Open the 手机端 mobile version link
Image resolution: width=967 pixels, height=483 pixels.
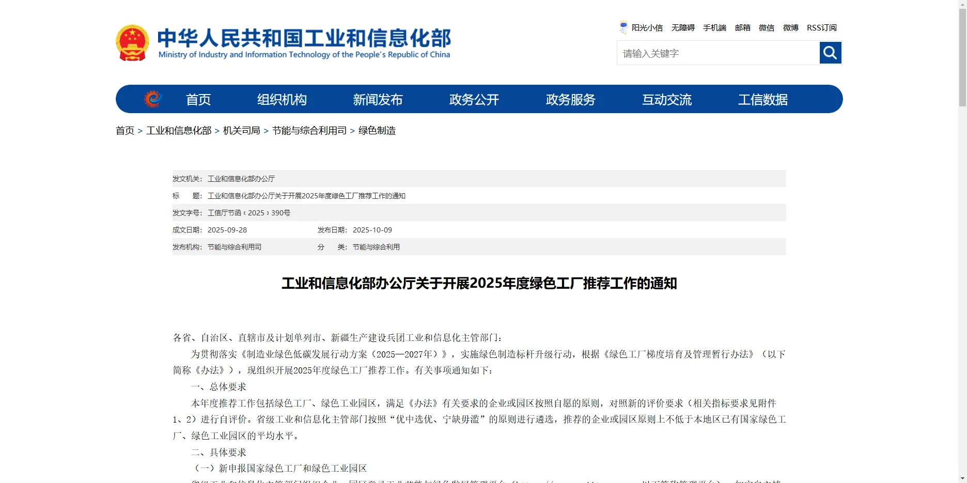click(x=715, y=27)
